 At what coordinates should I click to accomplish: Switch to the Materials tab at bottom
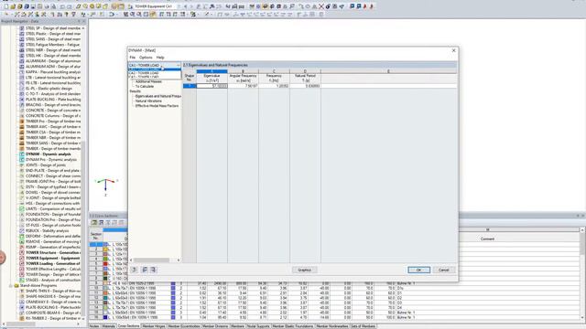click(109, 326)
